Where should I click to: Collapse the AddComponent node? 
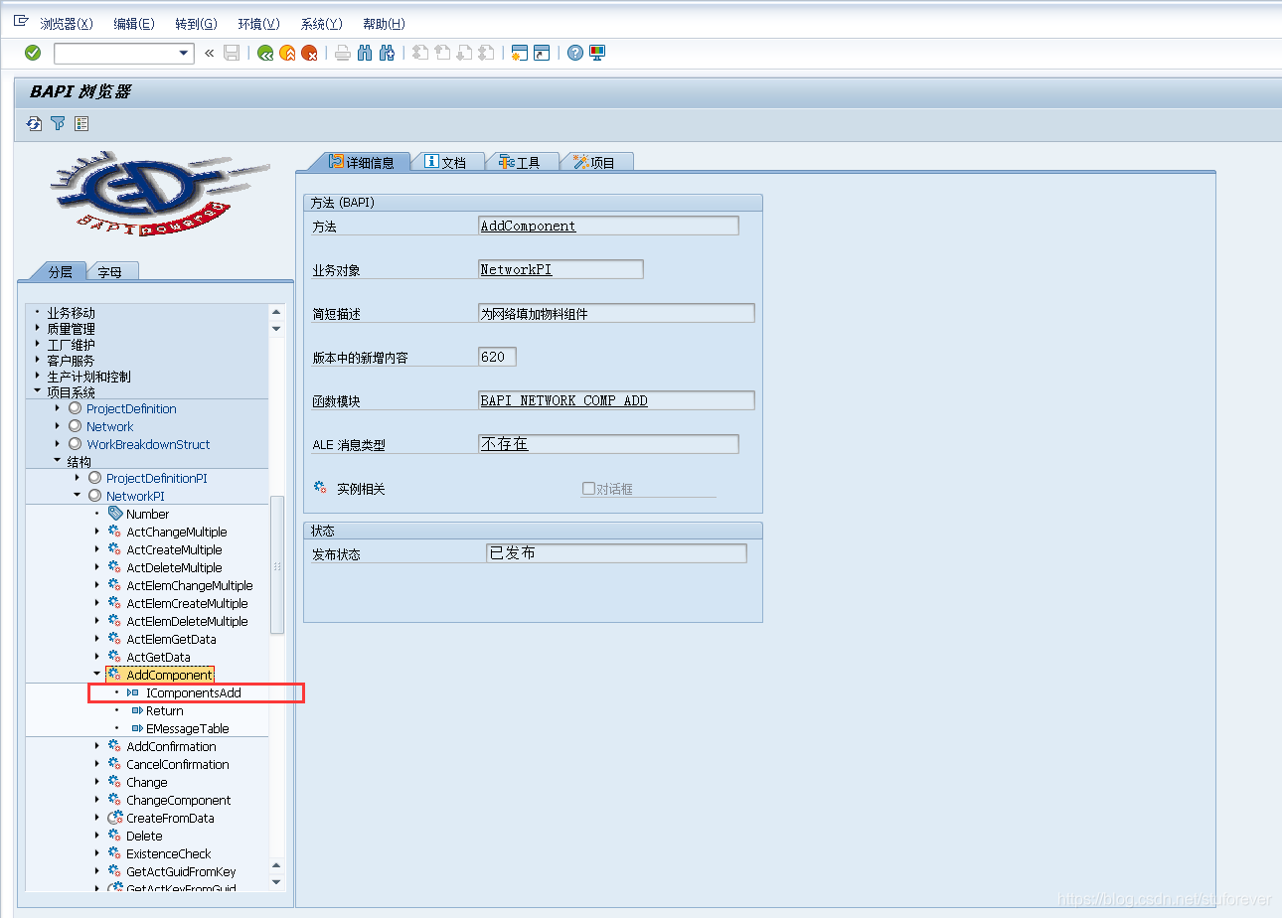(97, 675)
